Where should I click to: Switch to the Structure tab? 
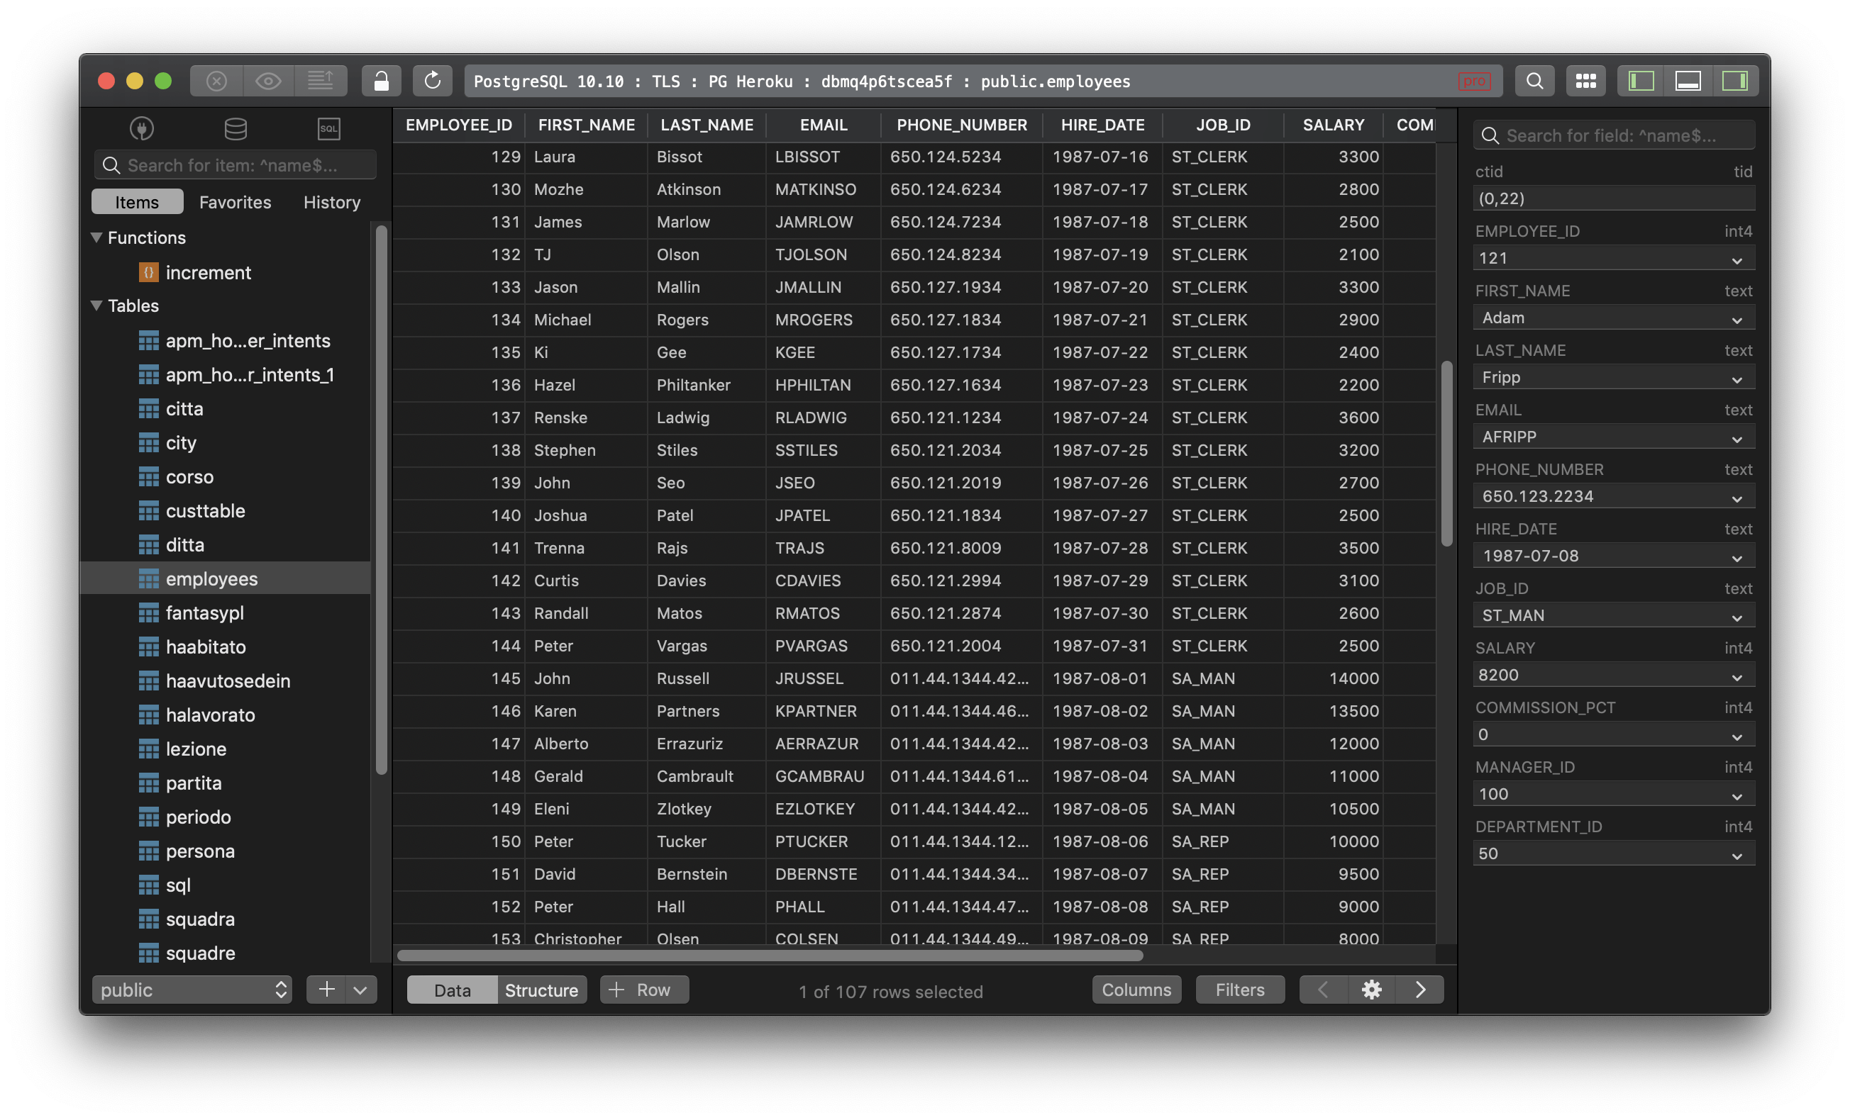542,990
